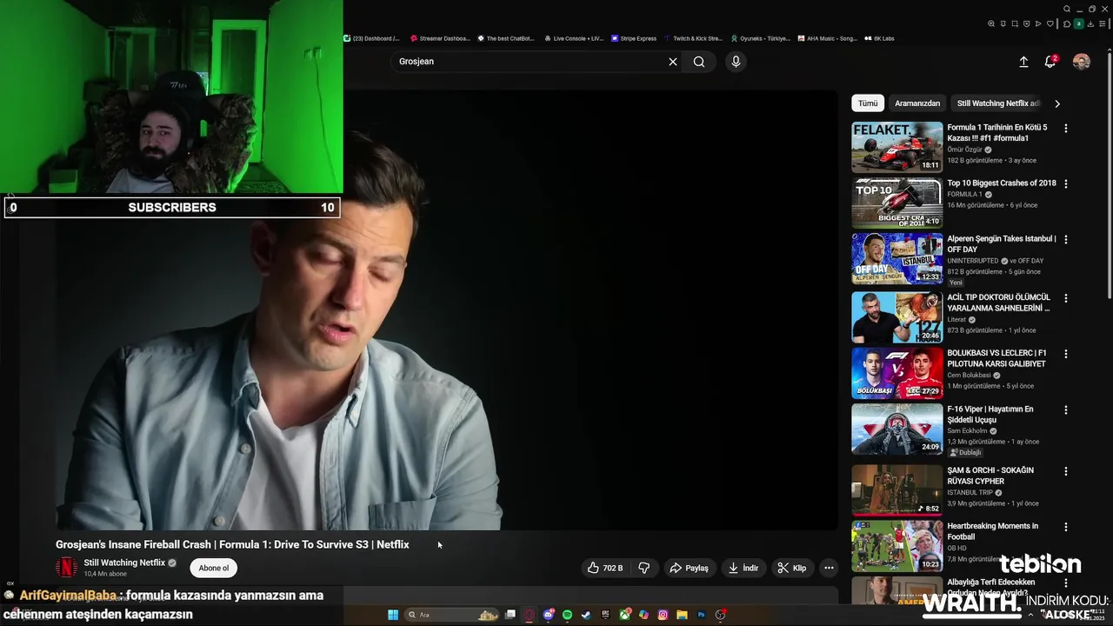1113x626 pixels.
Task: Select the Tümü filter chip
Action: [868, 103]
